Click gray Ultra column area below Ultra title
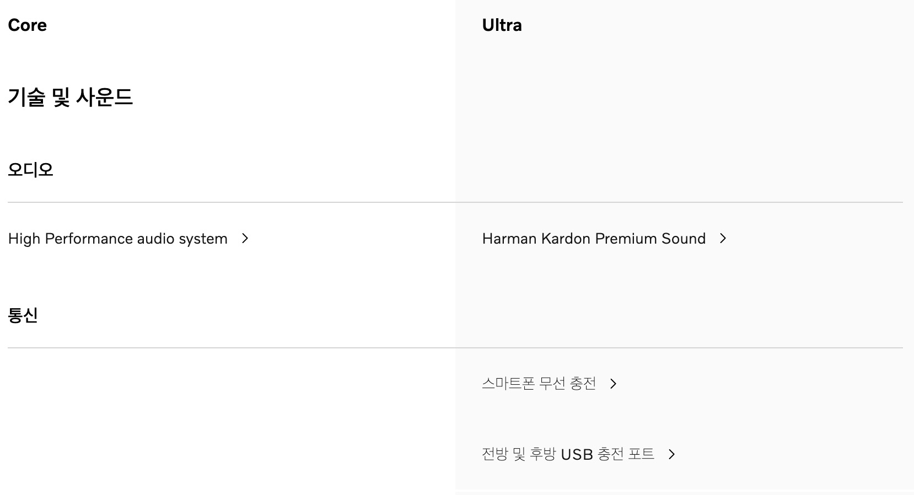 click(x=684, y=110)
